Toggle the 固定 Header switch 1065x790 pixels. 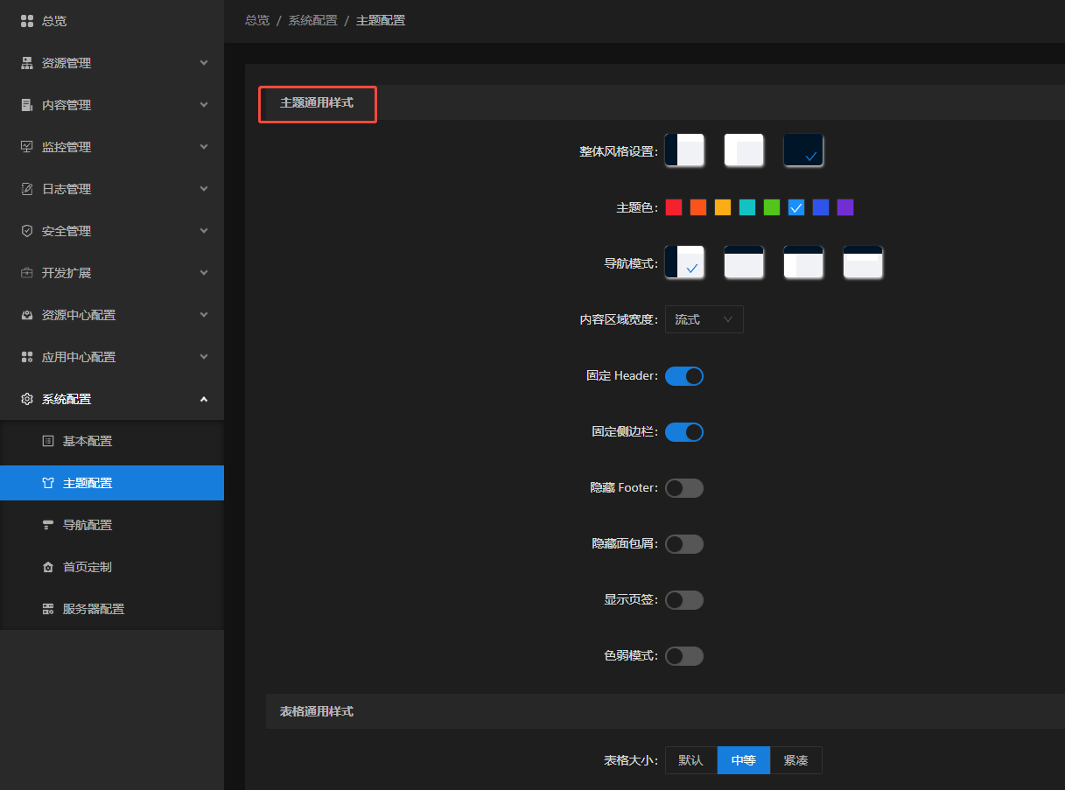click(684, 376)
